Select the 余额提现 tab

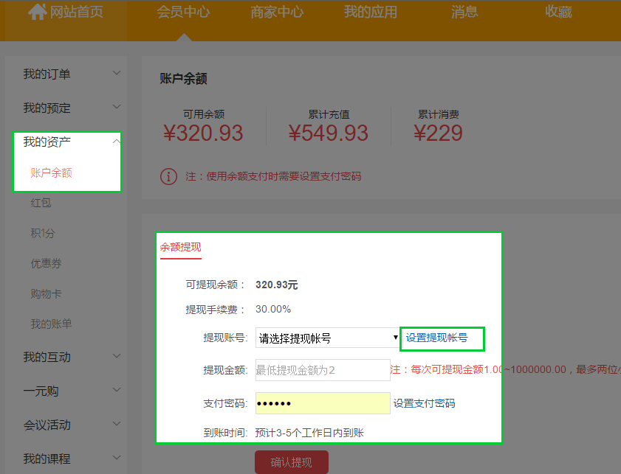(180, 247)
